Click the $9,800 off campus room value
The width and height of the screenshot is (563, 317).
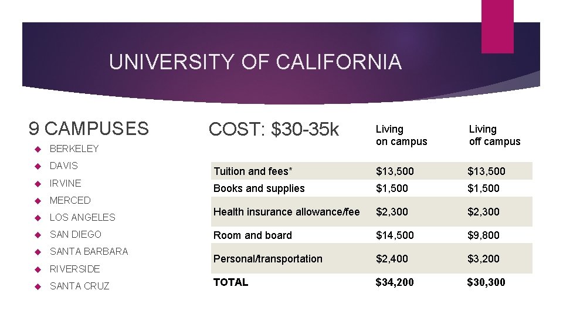coord(483,235)
